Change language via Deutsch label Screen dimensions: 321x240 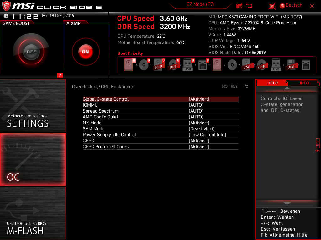pyautogui.click(x=294, y=5)
